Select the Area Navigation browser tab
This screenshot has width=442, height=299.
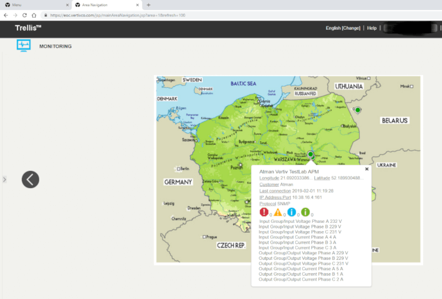coord(105,4)
